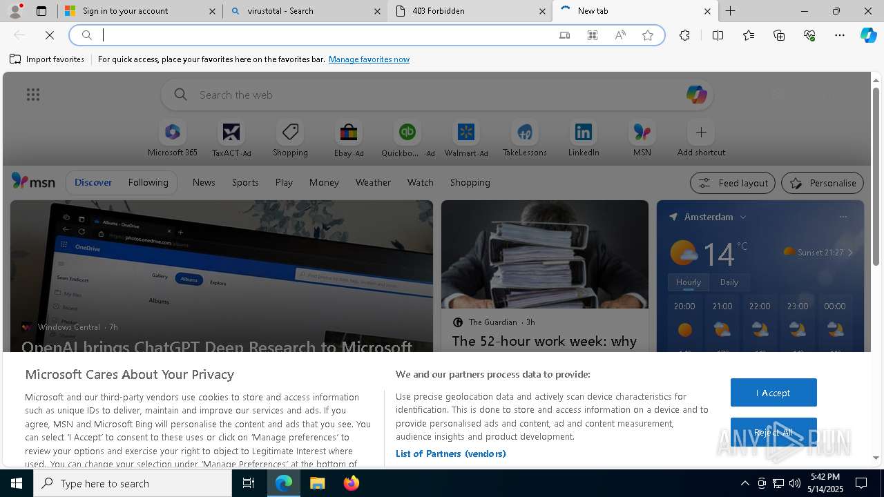884x497 pixels.
Task: Open the Settings and more ellipsis menu
Action: click(840, 35)
